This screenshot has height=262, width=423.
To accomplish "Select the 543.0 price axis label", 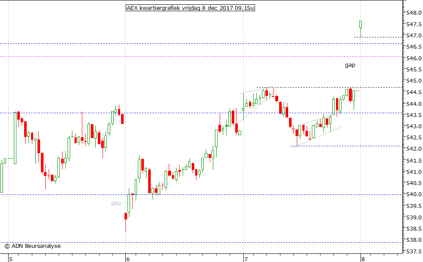I will pos(414,126).
